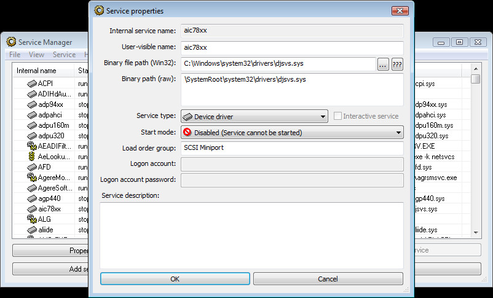This screenshot has width=493, height=298.
Task: Dismiss dialog with Cancel button
Action: point(328,279)
